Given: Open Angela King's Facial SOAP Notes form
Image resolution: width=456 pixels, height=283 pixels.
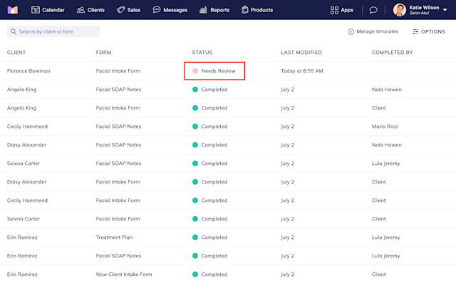Looking at the screenshot, I should (118, 90).
